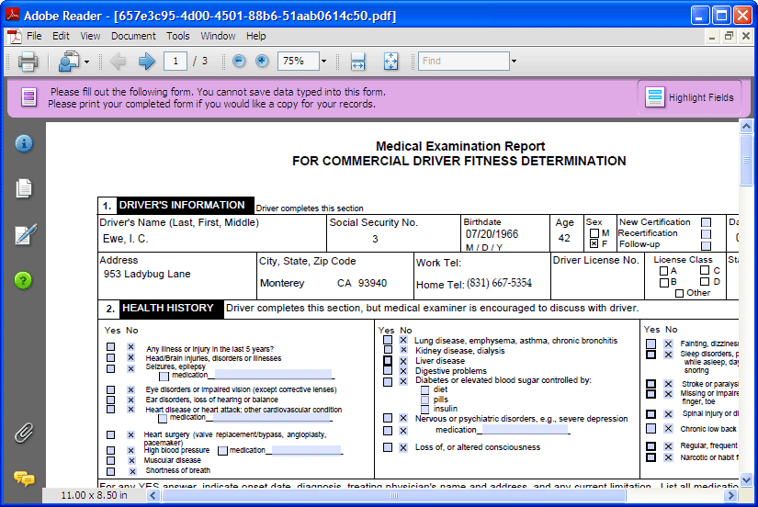Select the fit width icon
The width and height of the screenshot is (758, 507).
pos(357,62)
